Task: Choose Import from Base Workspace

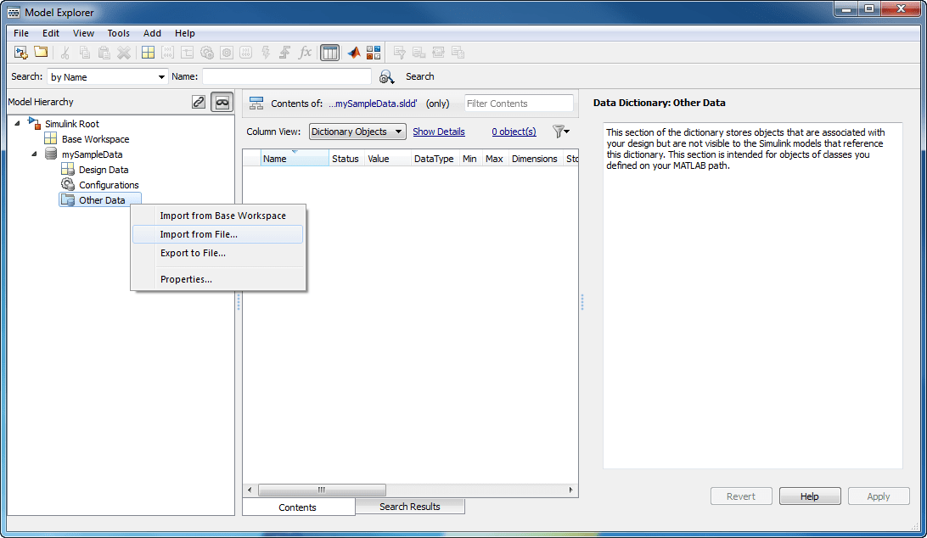Action: (218, 216)
